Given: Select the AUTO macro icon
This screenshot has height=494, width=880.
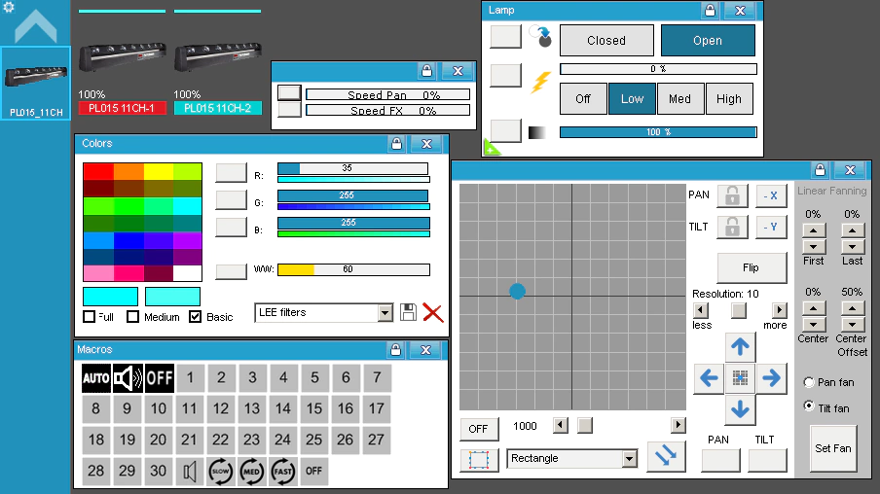Looking at the screenshot, I should (96, 378).
